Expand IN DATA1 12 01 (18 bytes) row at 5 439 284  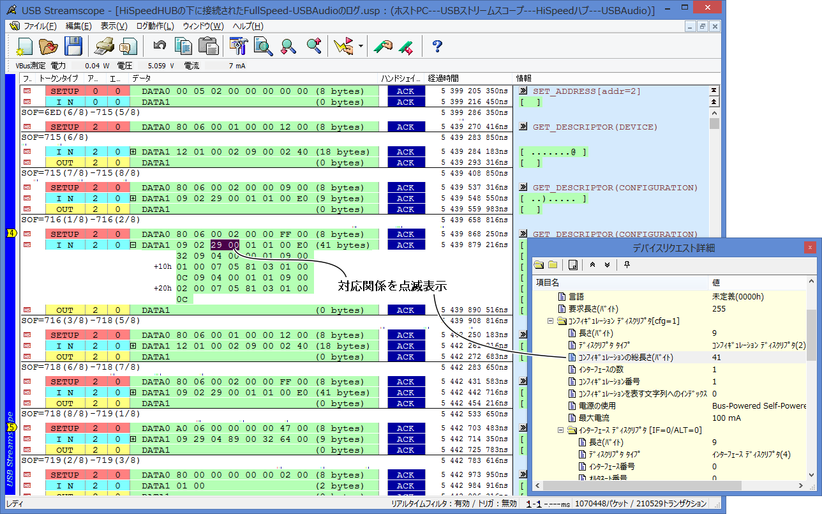[x=133, y=152]
